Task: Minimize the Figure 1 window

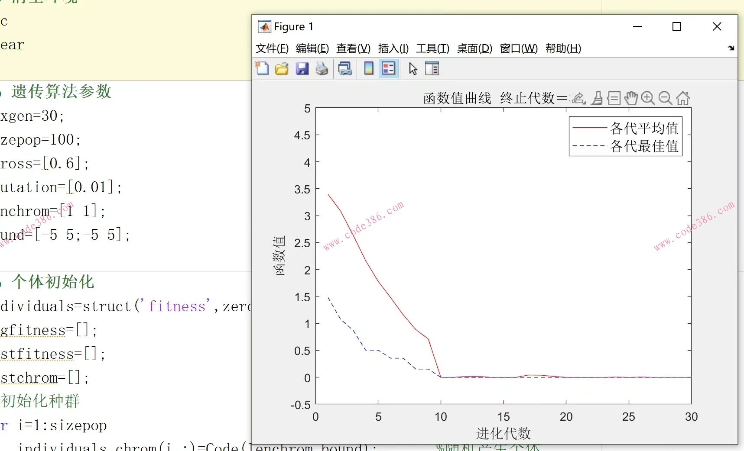Action: pyautogui.click(x=637, y=26)
